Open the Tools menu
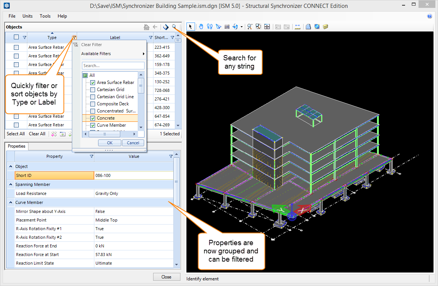The width and height of the screenshot is (438, 286). [x=45, y=16]
